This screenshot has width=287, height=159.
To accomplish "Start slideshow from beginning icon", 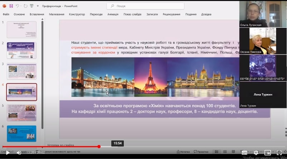I will tap(31, 6).
